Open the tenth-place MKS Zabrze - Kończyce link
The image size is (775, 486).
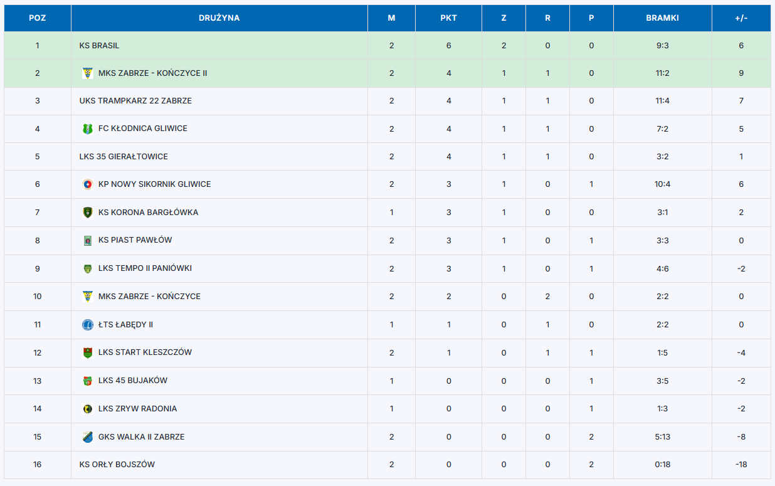click(x=149, y=297)
